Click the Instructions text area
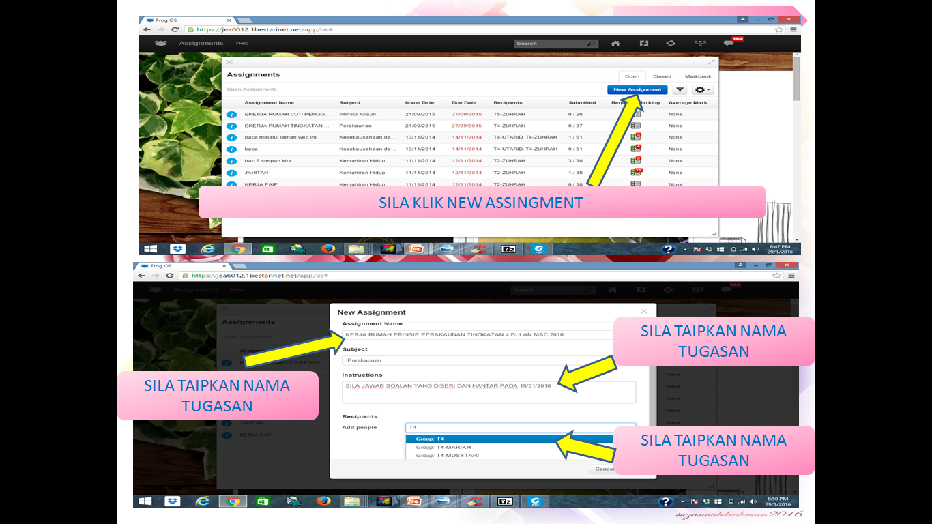Image resolution: width=932 pixels, height=524 pixels. coord(489,392)
